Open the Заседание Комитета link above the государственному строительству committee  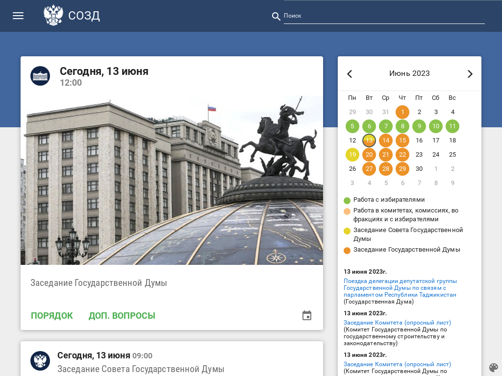tap(397, 323)
